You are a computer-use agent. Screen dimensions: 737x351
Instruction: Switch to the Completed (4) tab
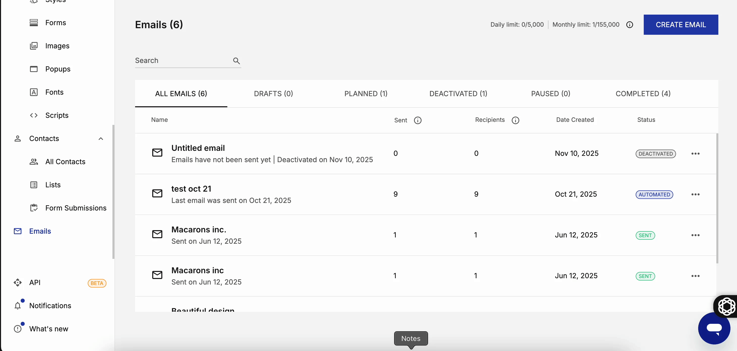point(643,94)
